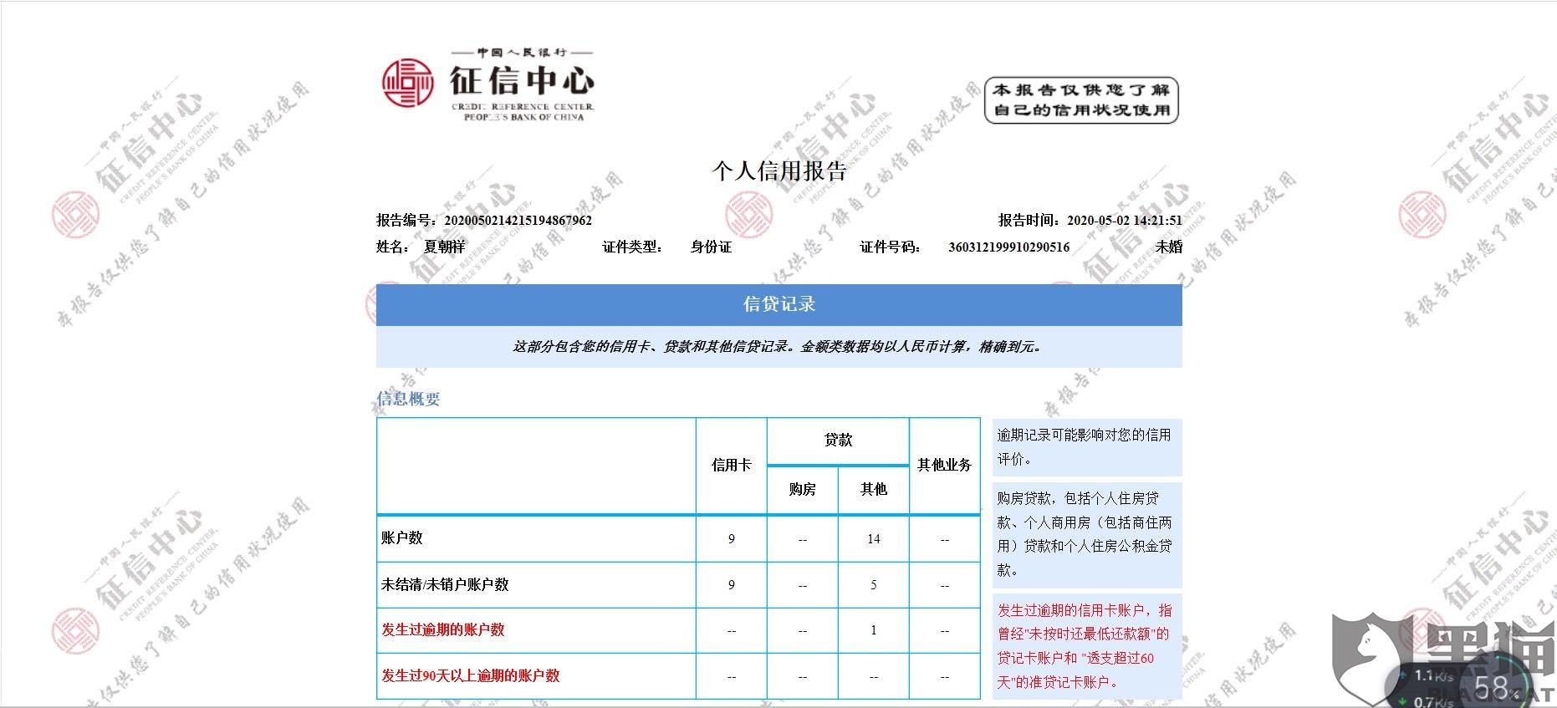Screen dimensions: 1557x708
Task: Click the 信息概要 section heading
Action: (x=408, y=399)
